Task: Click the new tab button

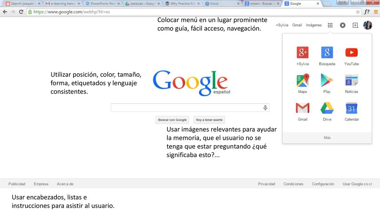Action: 327,4
